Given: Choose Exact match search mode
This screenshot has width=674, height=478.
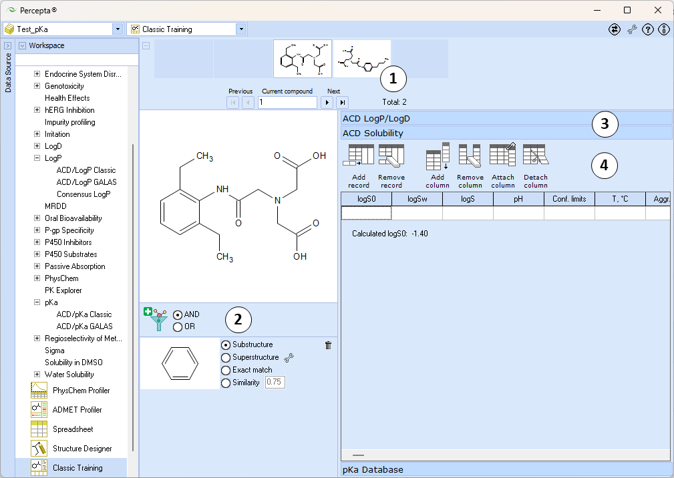Looking at the screenshot, I should tap(246, 370).
